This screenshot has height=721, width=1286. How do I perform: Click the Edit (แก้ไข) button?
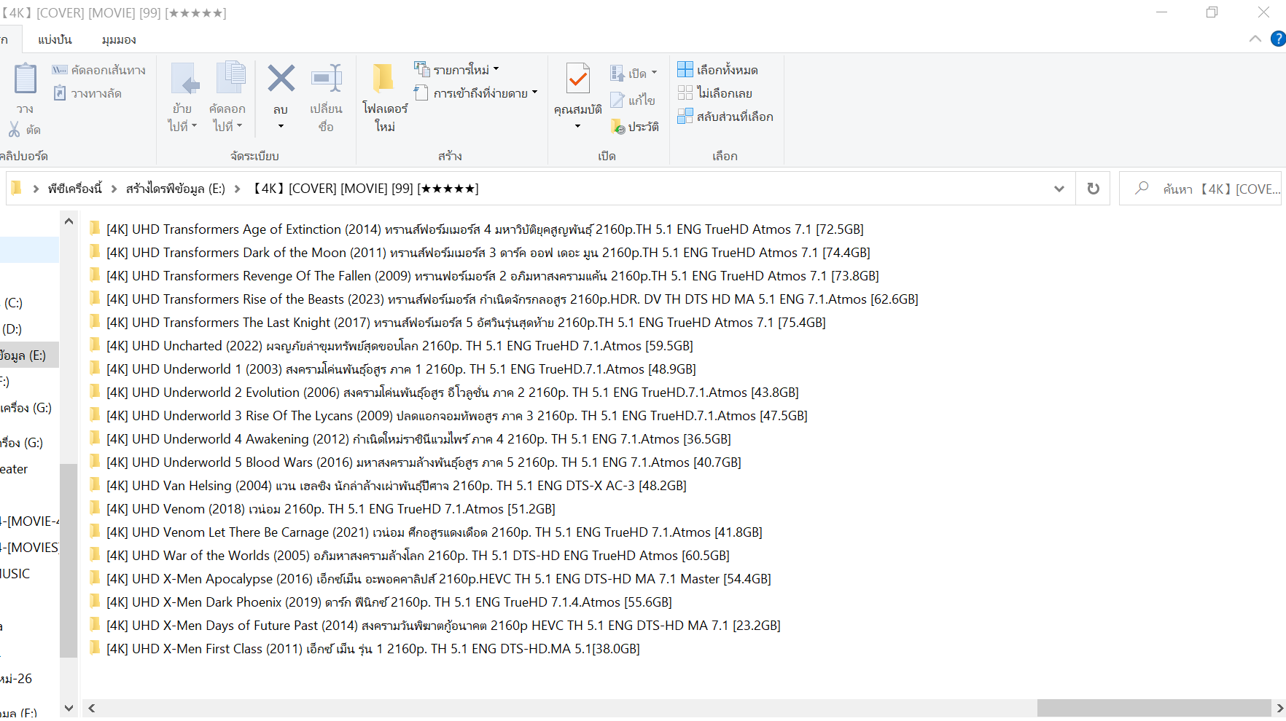click(x=632, y=100)
